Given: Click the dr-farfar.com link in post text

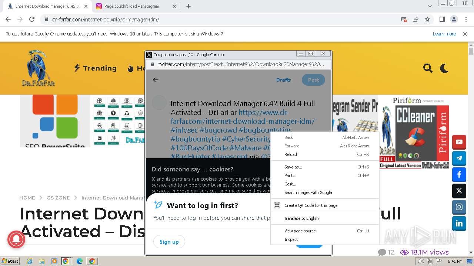Looking at the screenshot, I should tap(243, 117).
